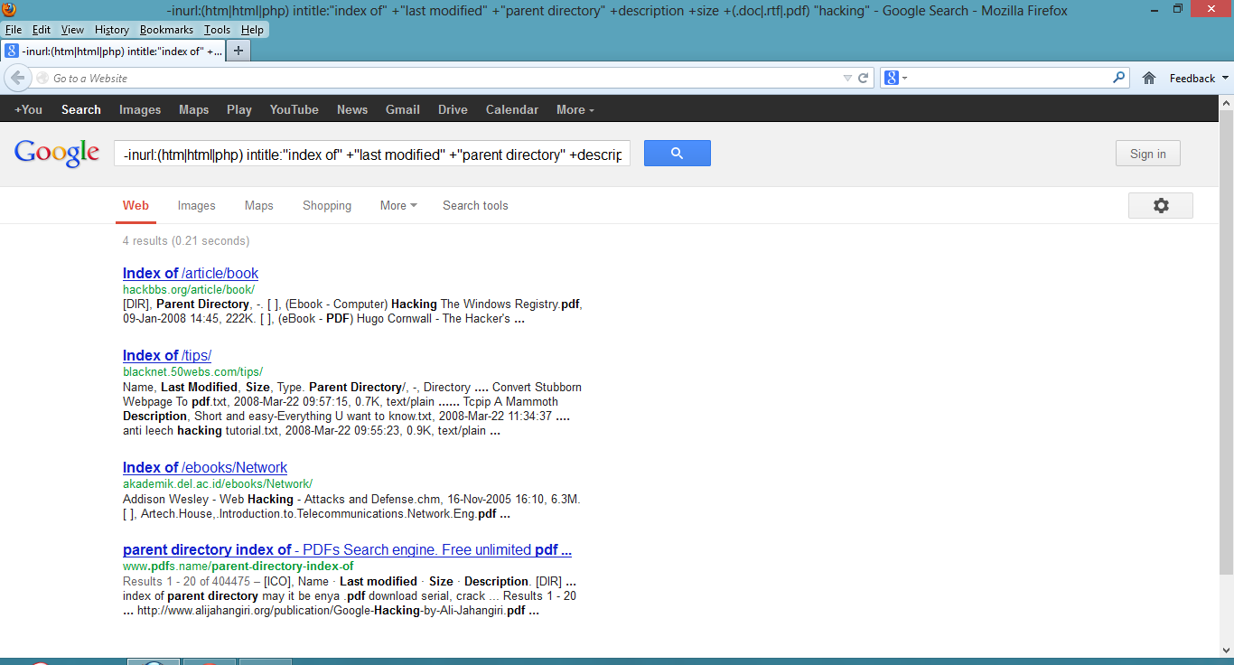The height and width of the screenshot is (665, 1234).
Task: Click the blue Google search magnifier button
Action: click(677, 154)
